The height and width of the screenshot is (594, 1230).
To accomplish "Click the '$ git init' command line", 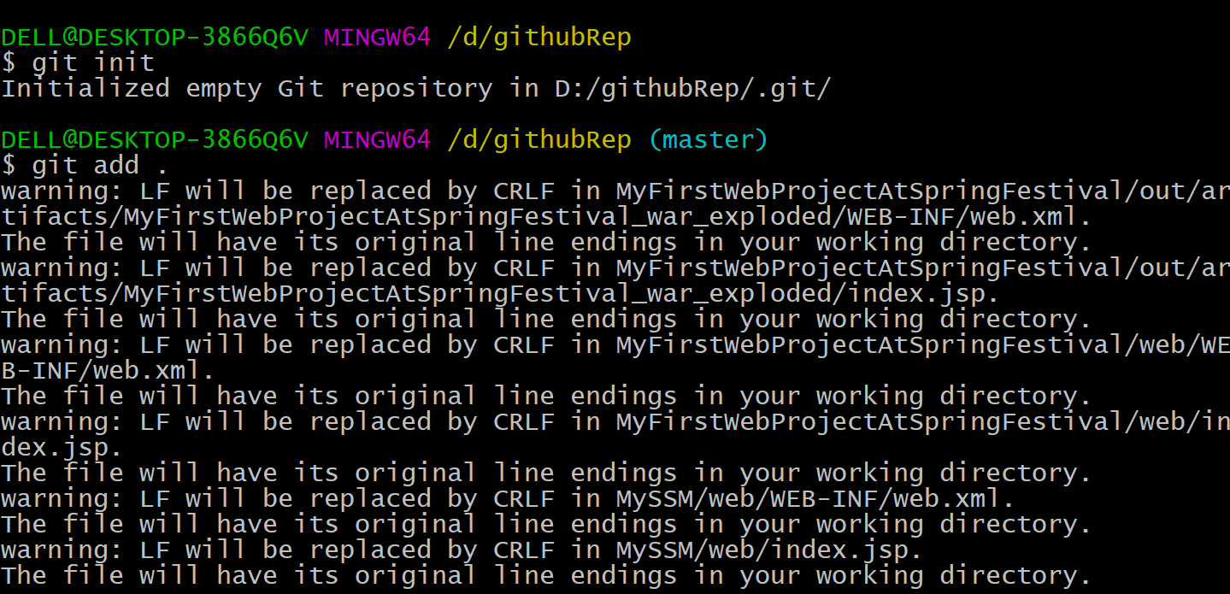I will [x=78, y=62].
